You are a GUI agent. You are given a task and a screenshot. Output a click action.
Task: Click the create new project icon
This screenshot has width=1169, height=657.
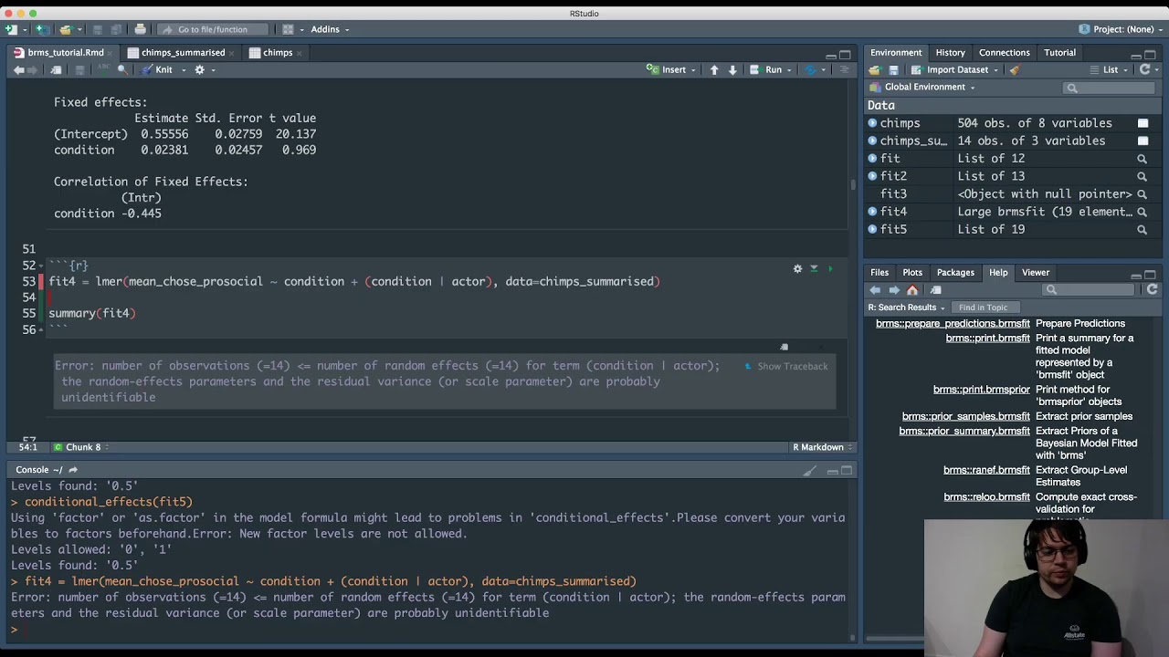click(x=40, y=29)
